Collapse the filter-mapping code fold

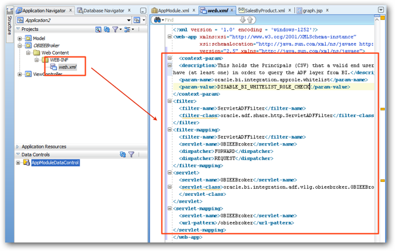pos(170,130)
